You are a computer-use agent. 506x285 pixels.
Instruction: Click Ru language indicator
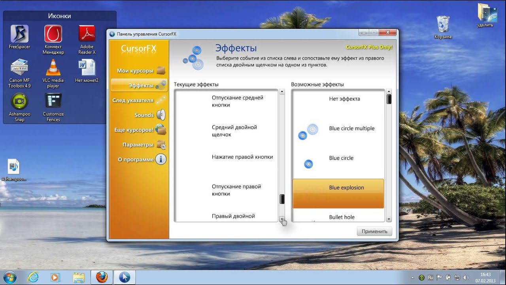click(431, 278)
